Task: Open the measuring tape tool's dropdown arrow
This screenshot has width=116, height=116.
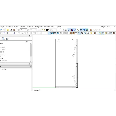Action: 79,30
